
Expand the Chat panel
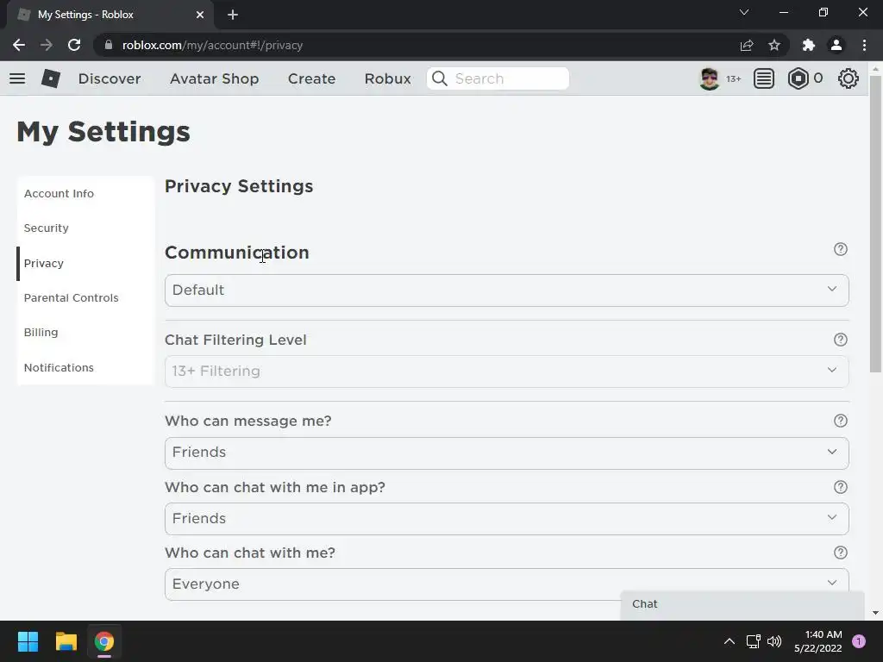742,604
